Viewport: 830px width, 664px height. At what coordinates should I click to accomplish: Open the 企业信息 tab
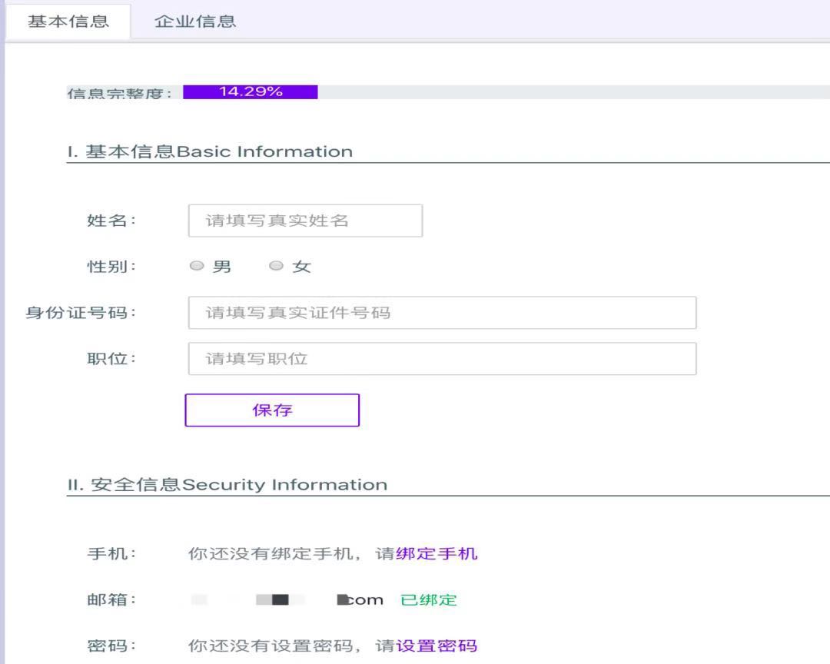(195, 22)
